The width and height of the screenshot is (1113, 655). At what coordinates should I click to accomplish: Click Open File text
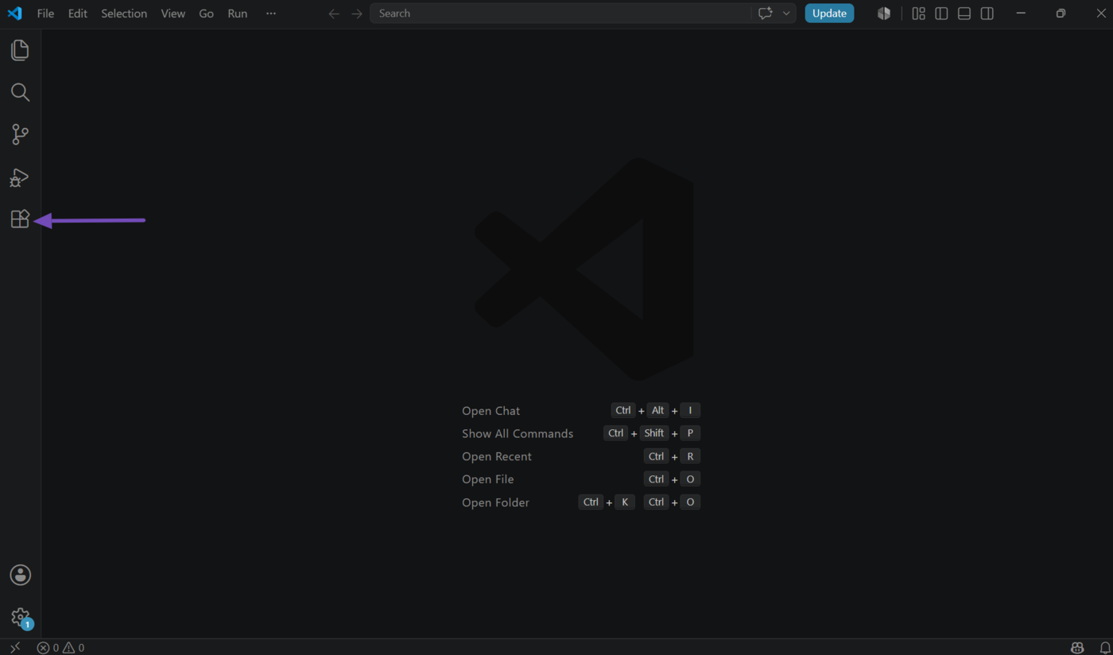(x=488, y=479)
